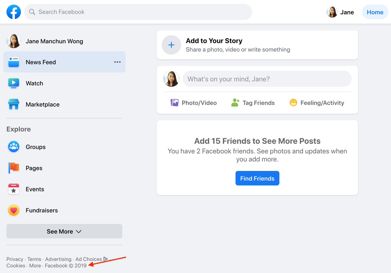
Task: Click 'Add 15 Friends to See More Posts' heading
Action: pyautogui.click(x=257, y=141)
